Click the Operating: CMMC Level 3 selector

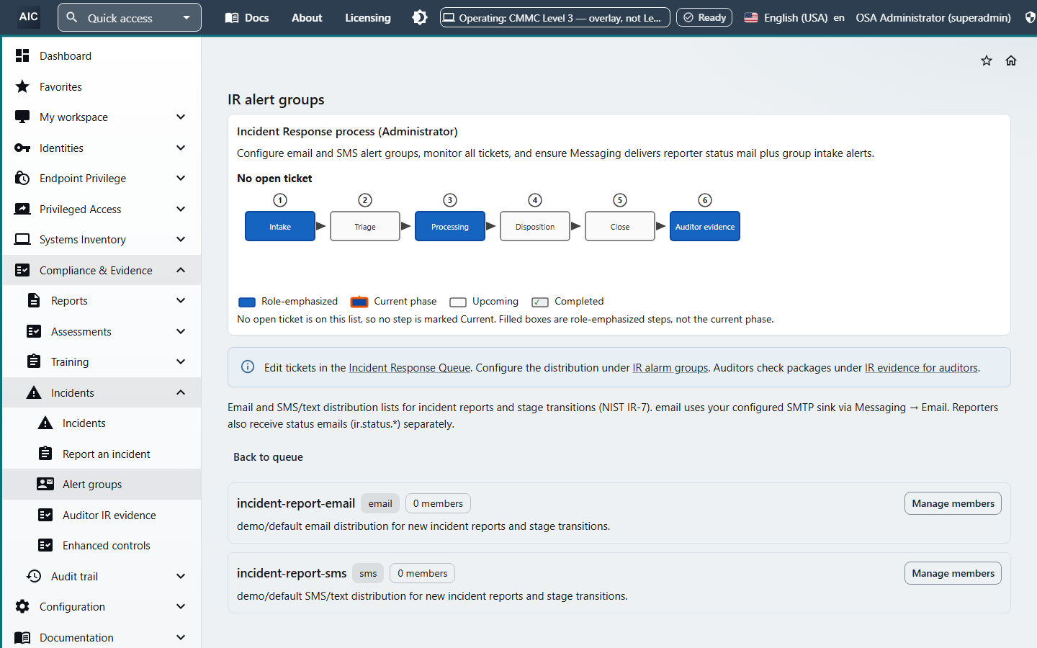click(555, 17)
